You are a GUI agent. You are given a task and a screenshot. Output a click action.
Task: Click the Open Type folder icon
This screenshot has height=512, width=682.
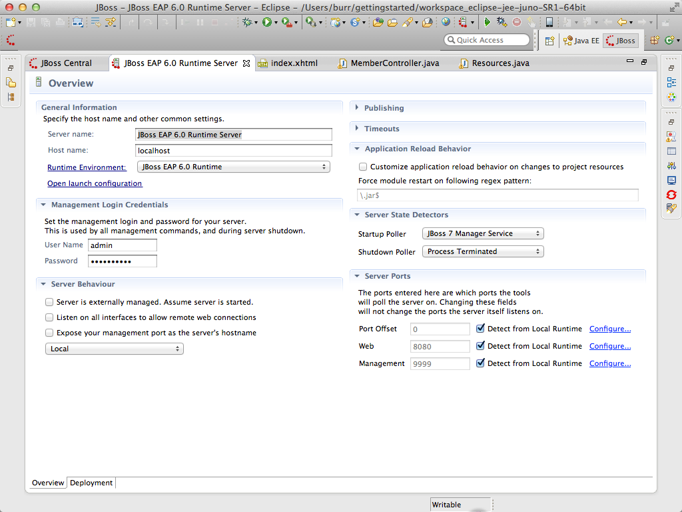(378, 22)
